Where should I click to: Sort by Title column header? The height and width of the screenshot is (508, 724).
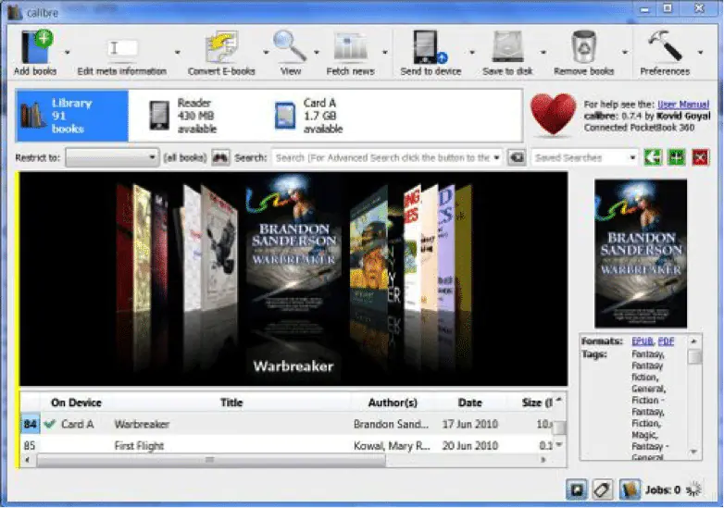pyautogui.click(x=231, y=403)
